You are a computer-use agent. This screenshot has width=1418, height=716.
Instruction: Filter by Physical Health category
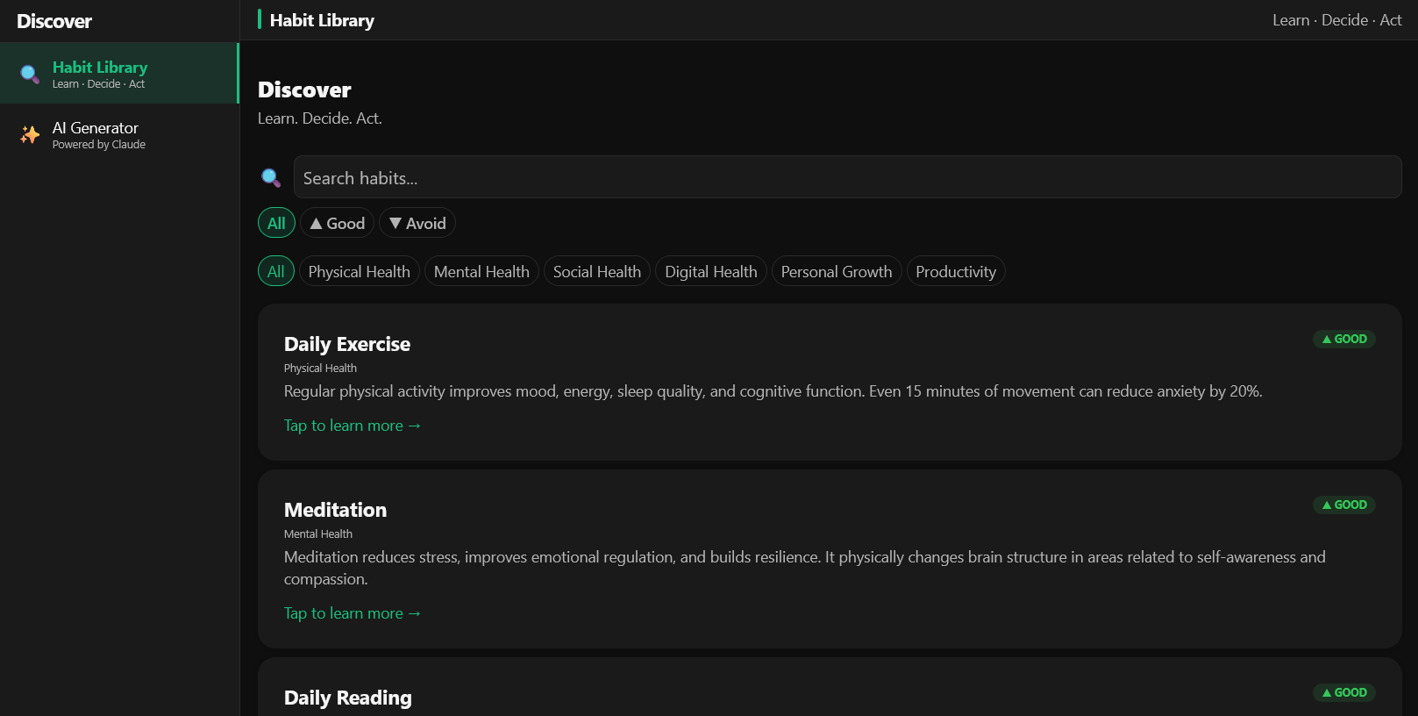point(360,271)
